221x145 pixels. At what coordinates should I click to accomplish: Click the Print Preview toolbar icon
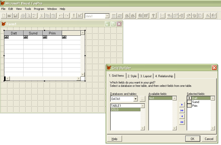(28, 16)
